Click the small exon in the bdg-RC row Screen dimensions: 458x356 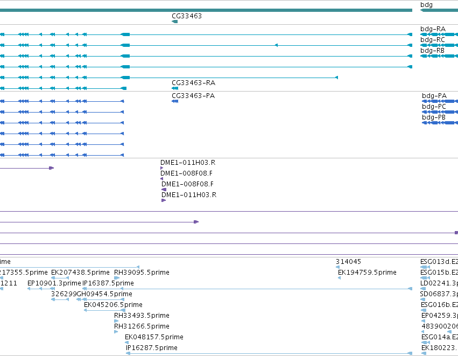coord(276,45)
